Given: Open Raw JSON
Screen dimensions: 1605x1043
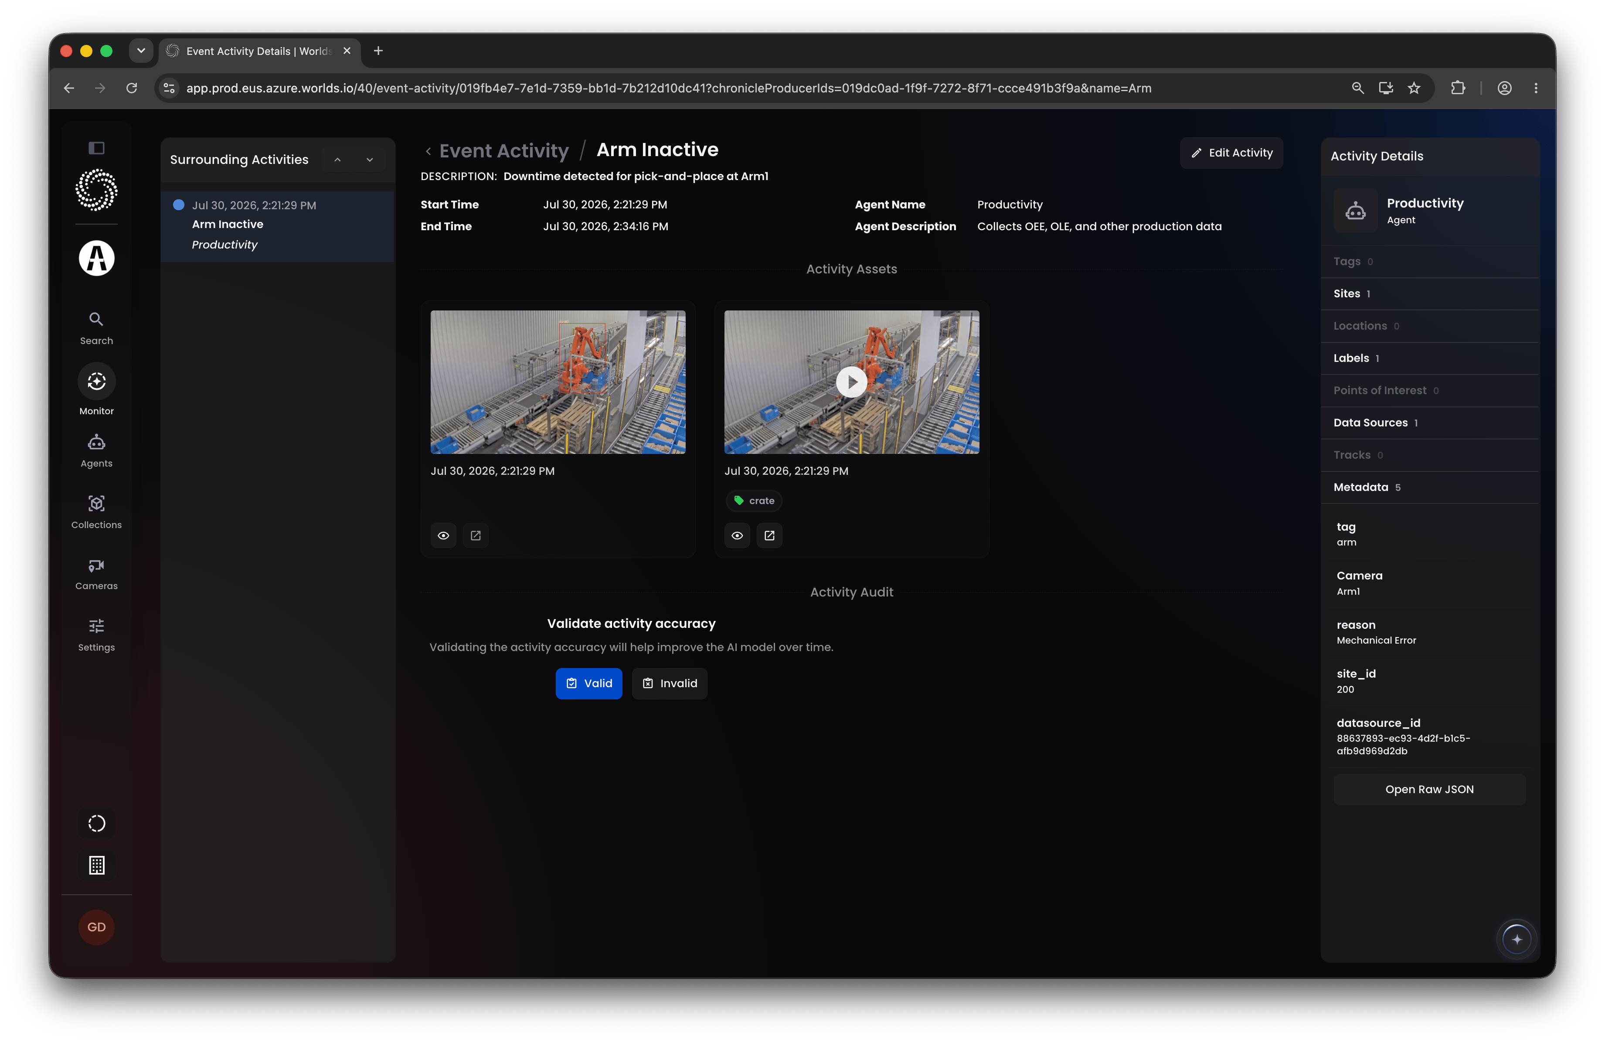Looking at the screenshot, I should point(1429,789).
